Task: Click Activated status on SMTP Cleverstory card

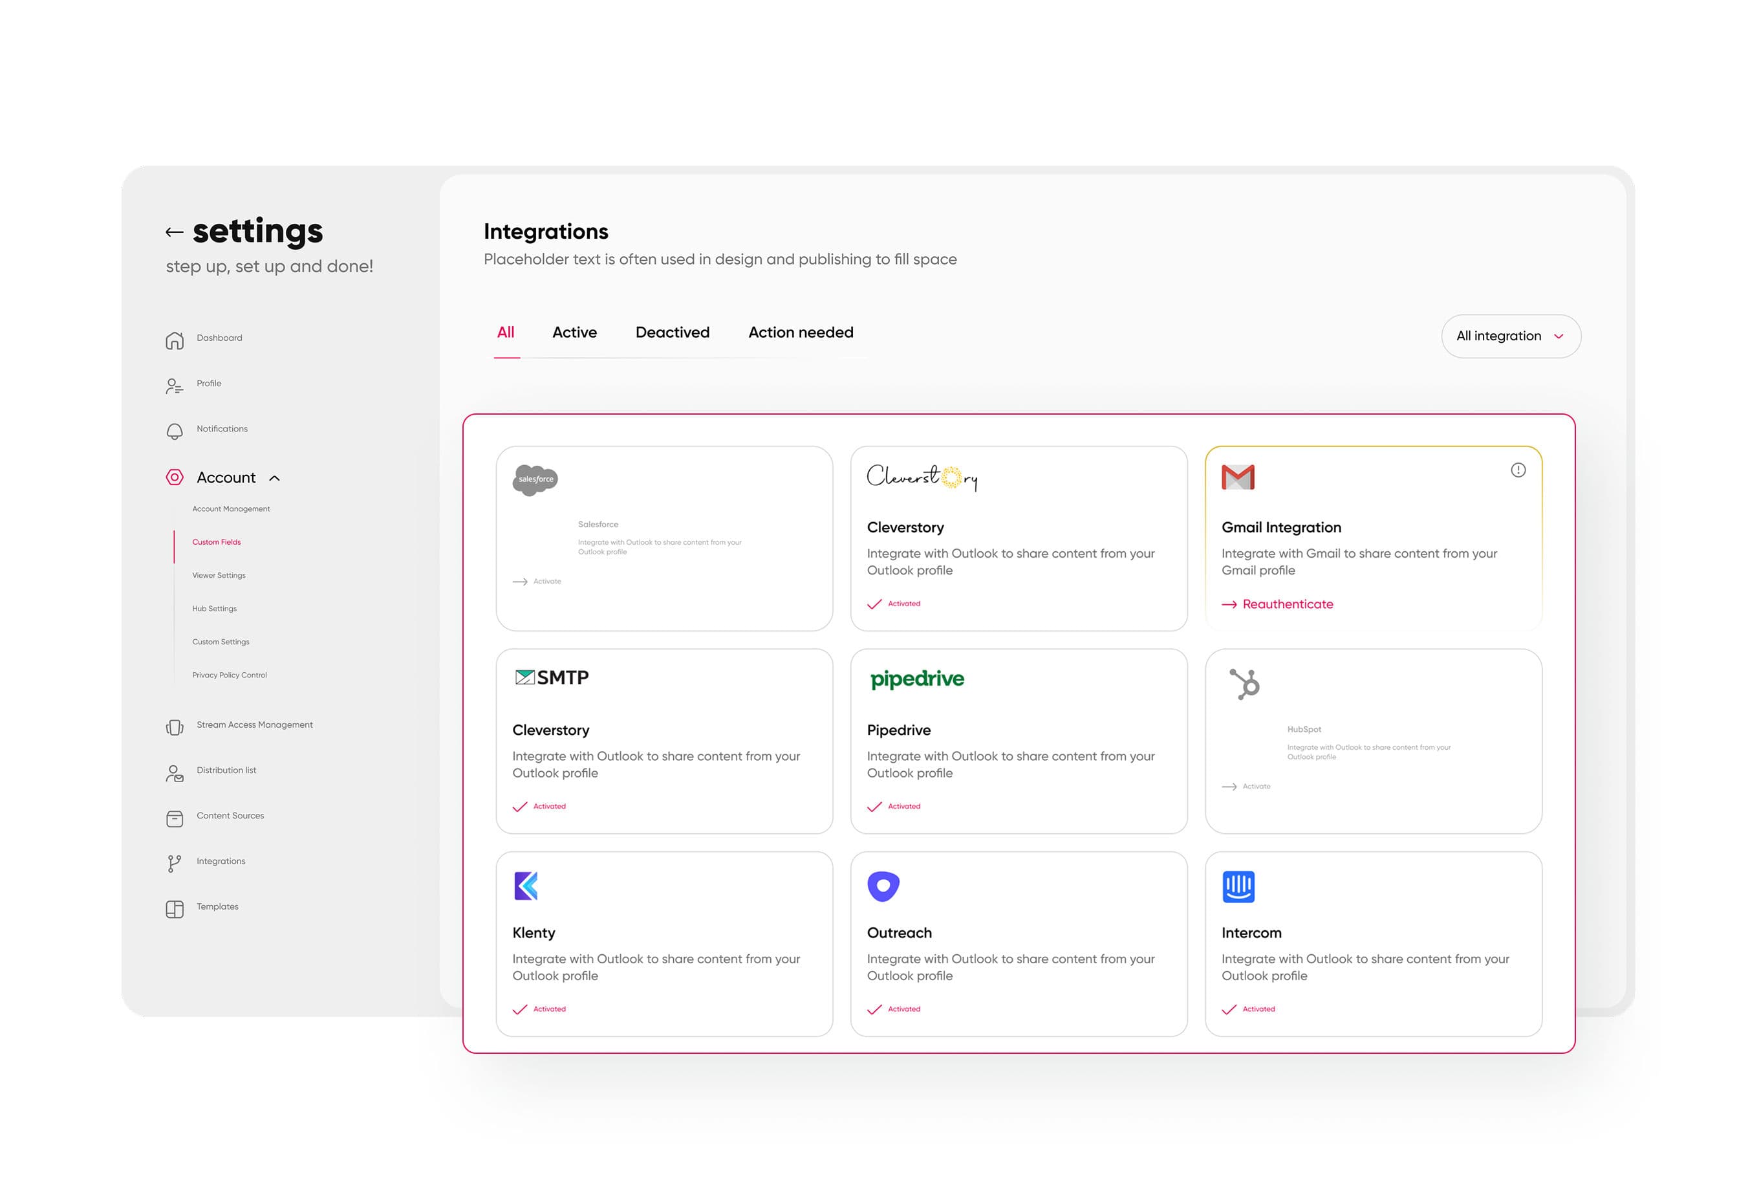Action: (539, 807)
